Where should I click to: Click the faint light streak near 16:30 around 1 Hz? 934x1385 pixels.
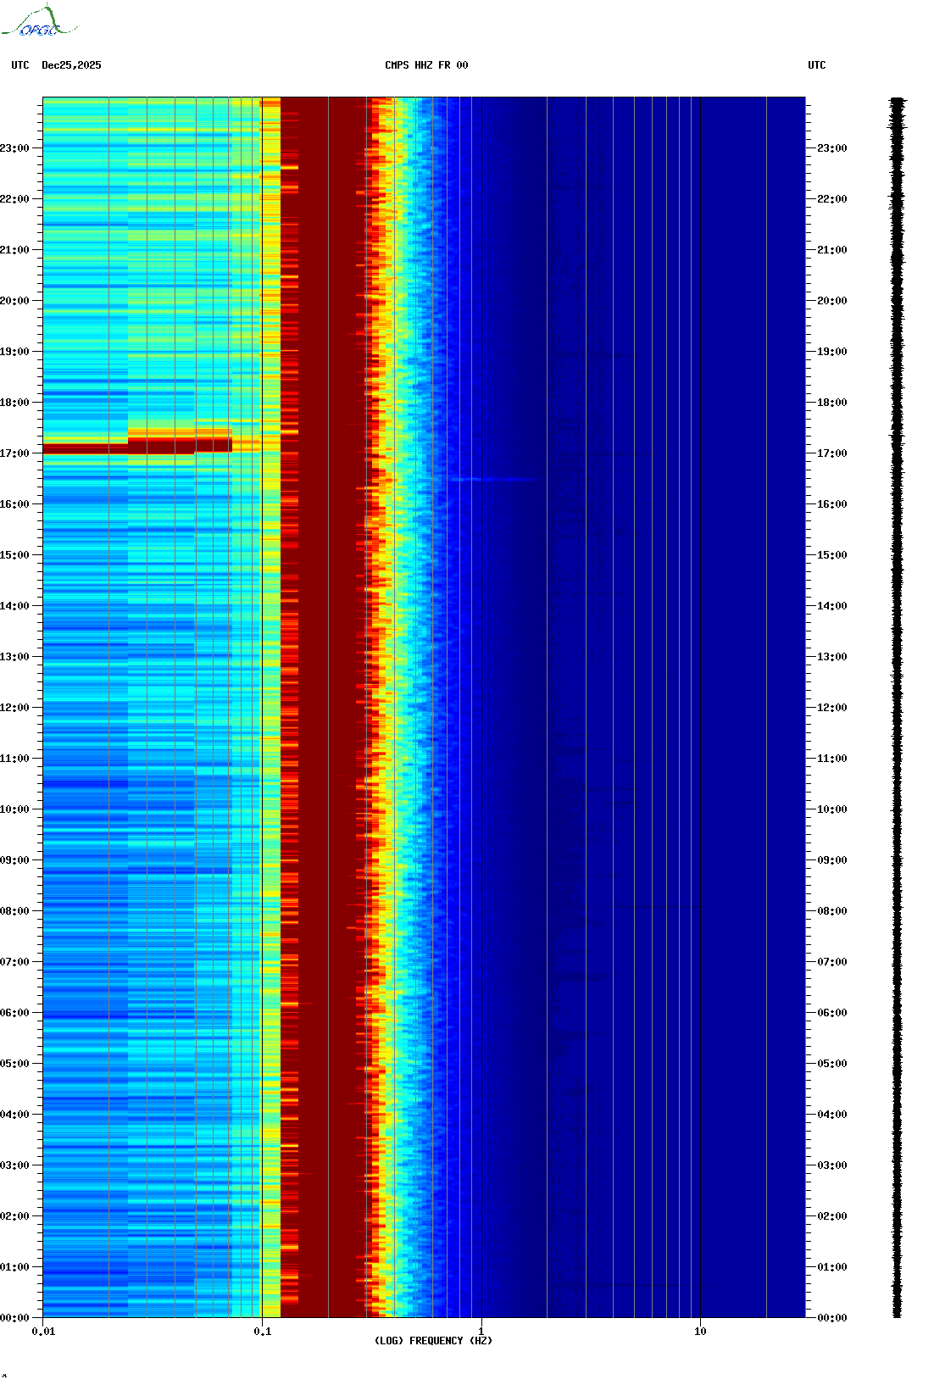492,480
